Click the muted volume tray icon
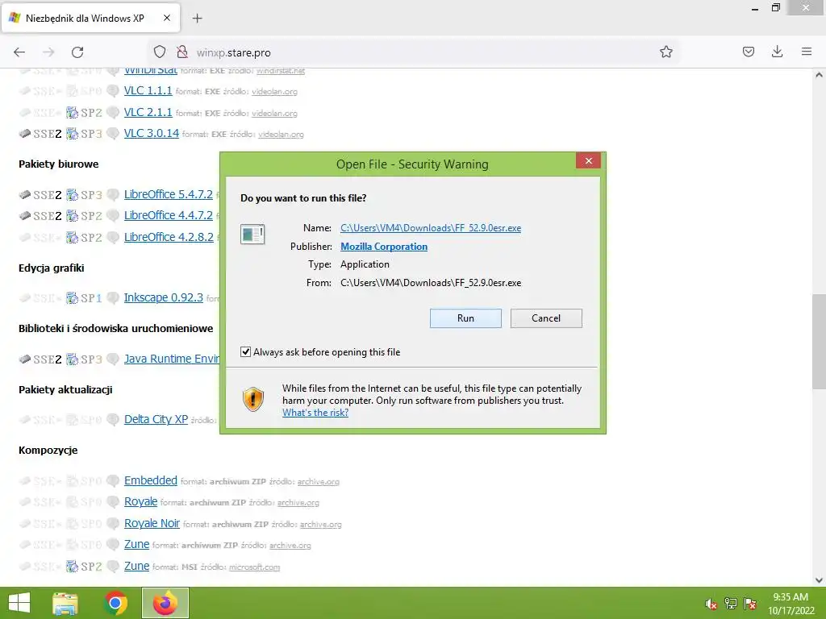 point(711,604)
